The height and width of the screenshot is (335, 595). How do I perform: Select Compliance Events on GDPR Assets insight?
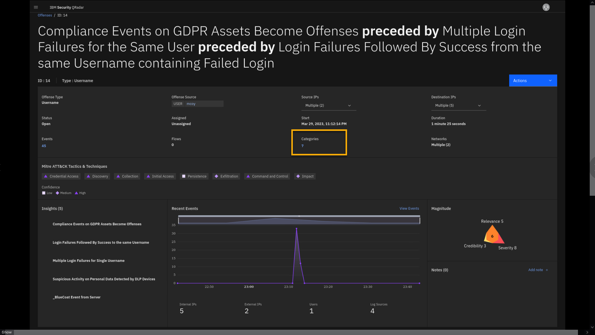pos(97,224)
